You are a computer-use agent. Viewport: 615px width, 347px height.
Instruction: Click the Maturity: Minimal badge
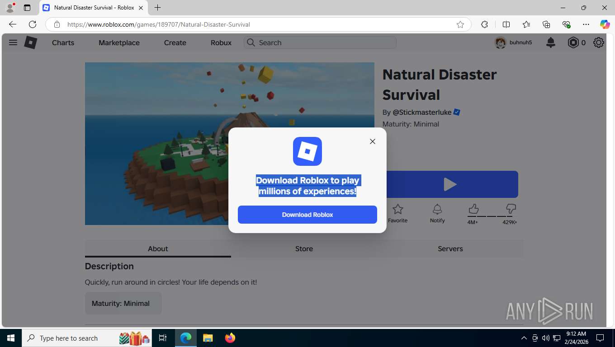point(123,303)
